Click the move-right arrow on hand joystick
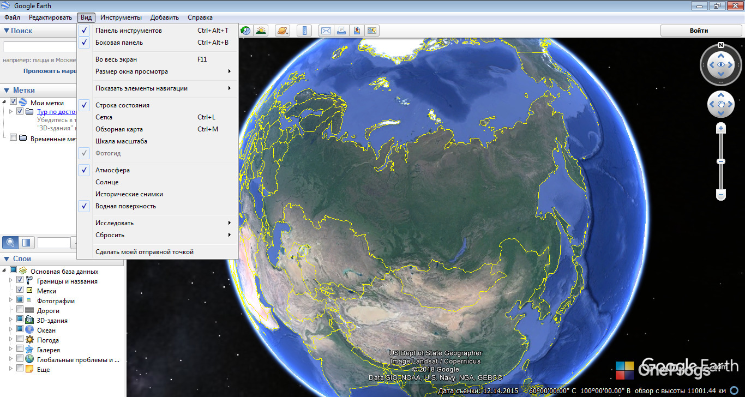745x397 pixels. 730,104
